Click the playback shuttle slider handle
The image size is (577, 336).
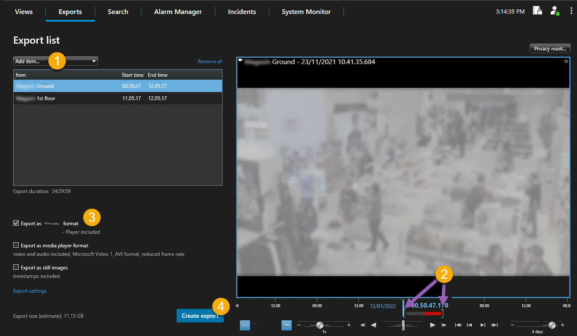(403, 325)
